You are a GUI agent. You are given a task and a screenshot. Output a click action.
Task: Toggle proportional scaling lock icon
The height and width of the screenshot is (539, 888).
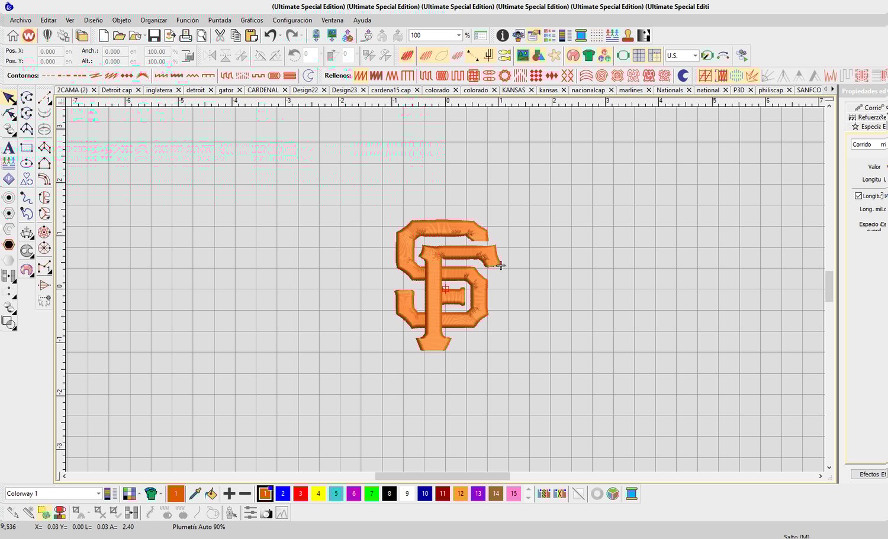point(188,56)
